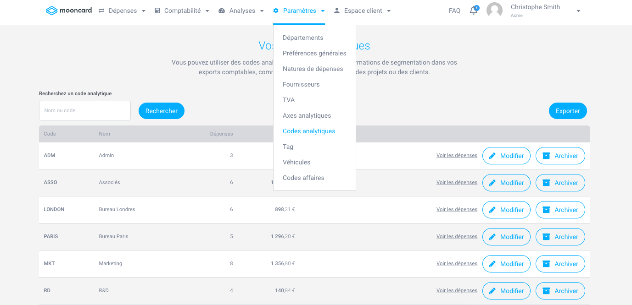Click the arrows icon beside Dépenses
Viewport: 632px width, 305px height.
[101, 11]
